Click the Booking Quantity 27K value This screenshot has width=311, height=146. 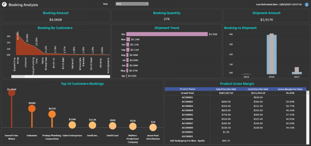point(166,19)
